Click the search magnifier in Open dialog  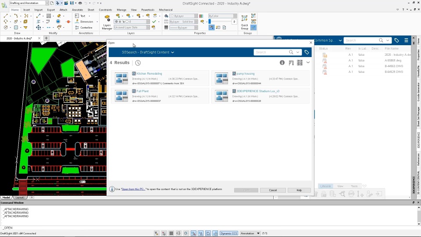click(x=291, y=52)
